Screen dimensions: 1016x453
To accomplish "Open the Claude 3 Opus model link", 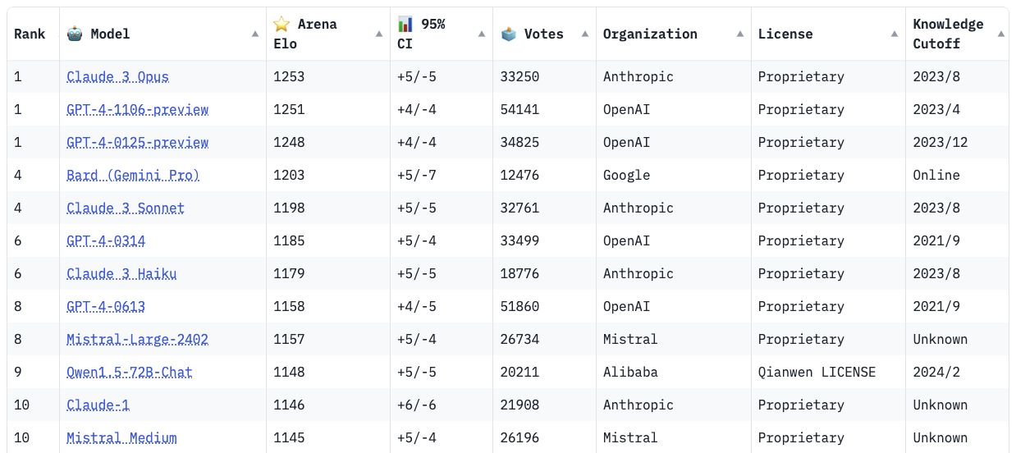I will tap(118, 76).
